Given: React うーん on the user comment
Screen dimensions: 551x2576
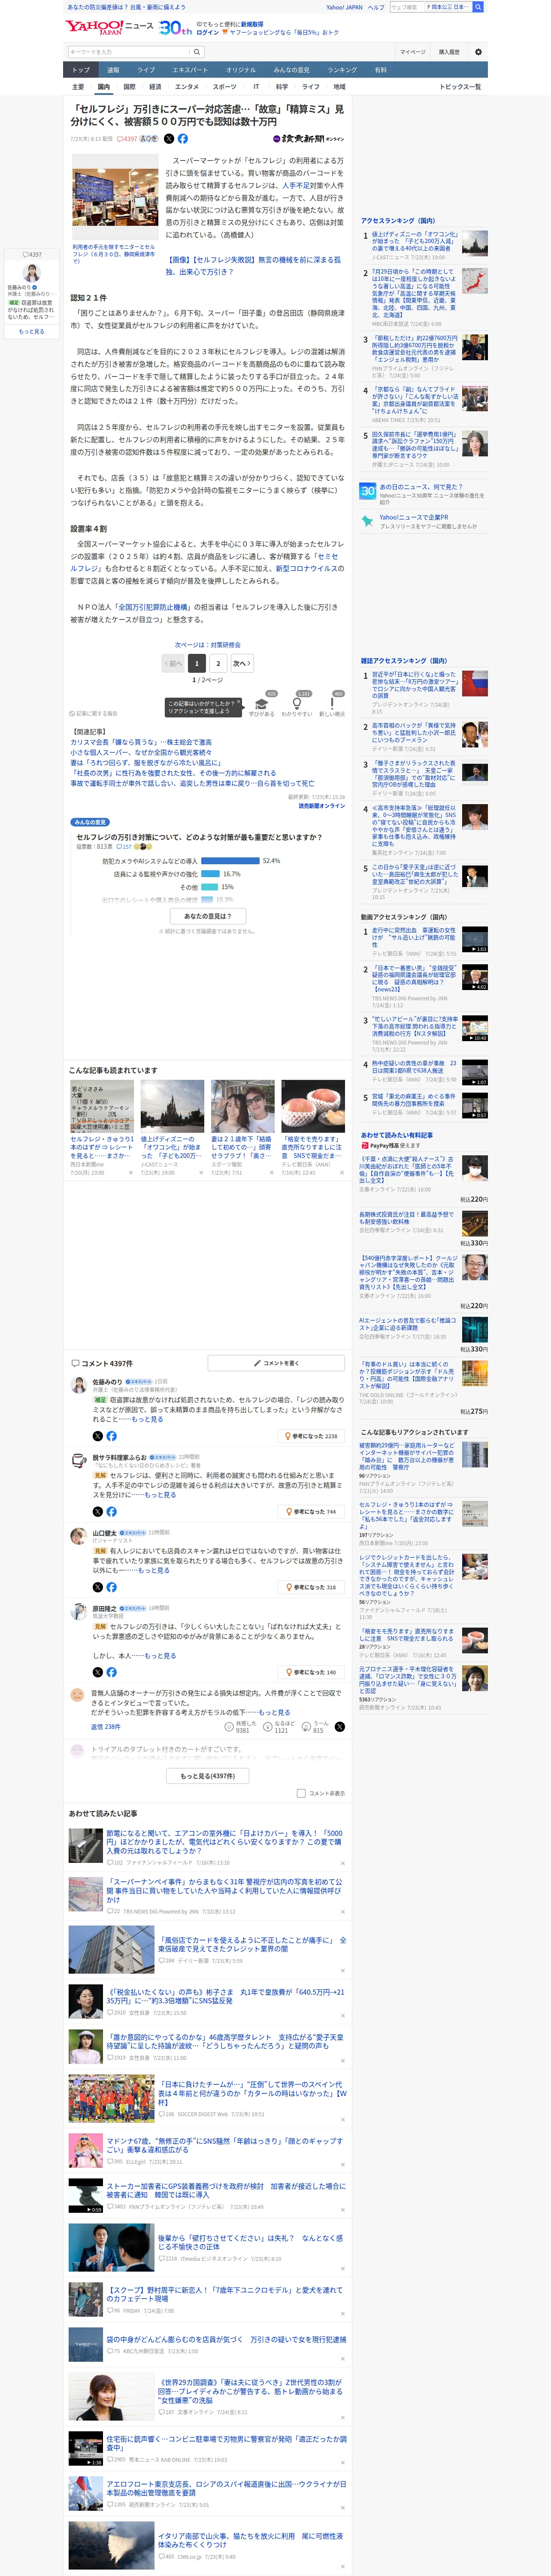Looking at the screenshot, I should [315, 1727].
